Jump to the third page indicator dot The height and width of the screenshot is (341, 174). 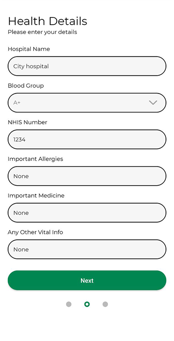(105, 304)
